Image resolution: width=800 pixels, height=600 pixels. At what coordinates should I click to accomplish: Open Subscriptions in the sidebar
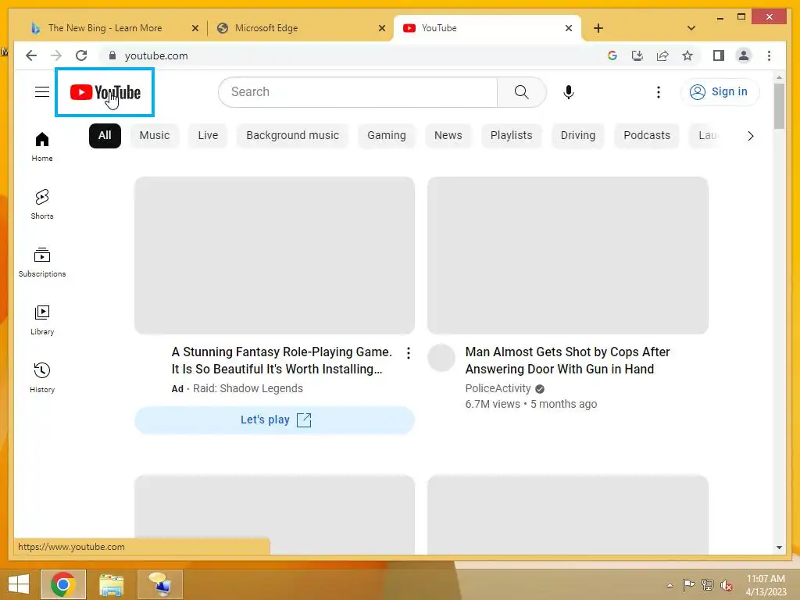(x=42, y=262)
